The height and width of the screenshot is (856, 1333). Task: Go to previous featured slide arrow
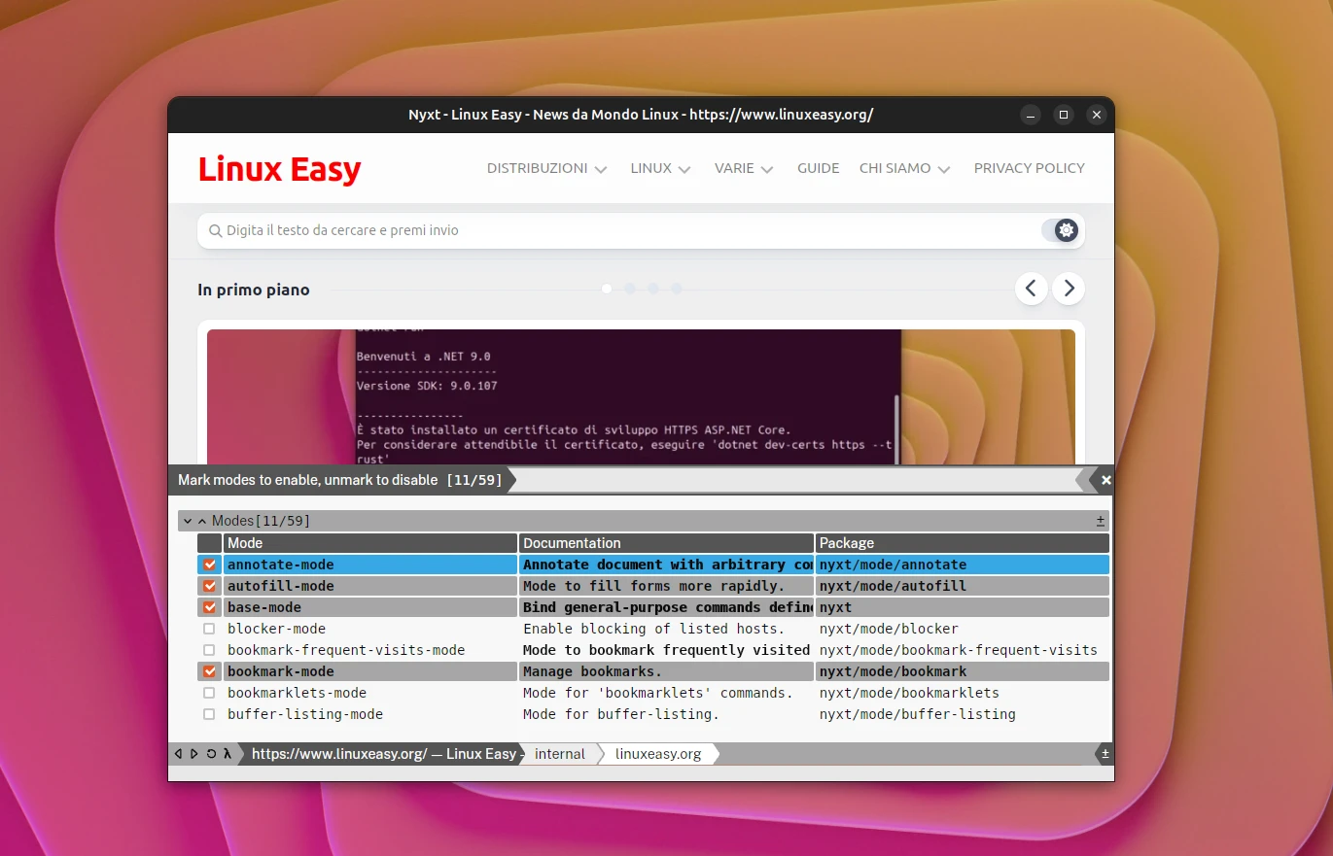1032,289
